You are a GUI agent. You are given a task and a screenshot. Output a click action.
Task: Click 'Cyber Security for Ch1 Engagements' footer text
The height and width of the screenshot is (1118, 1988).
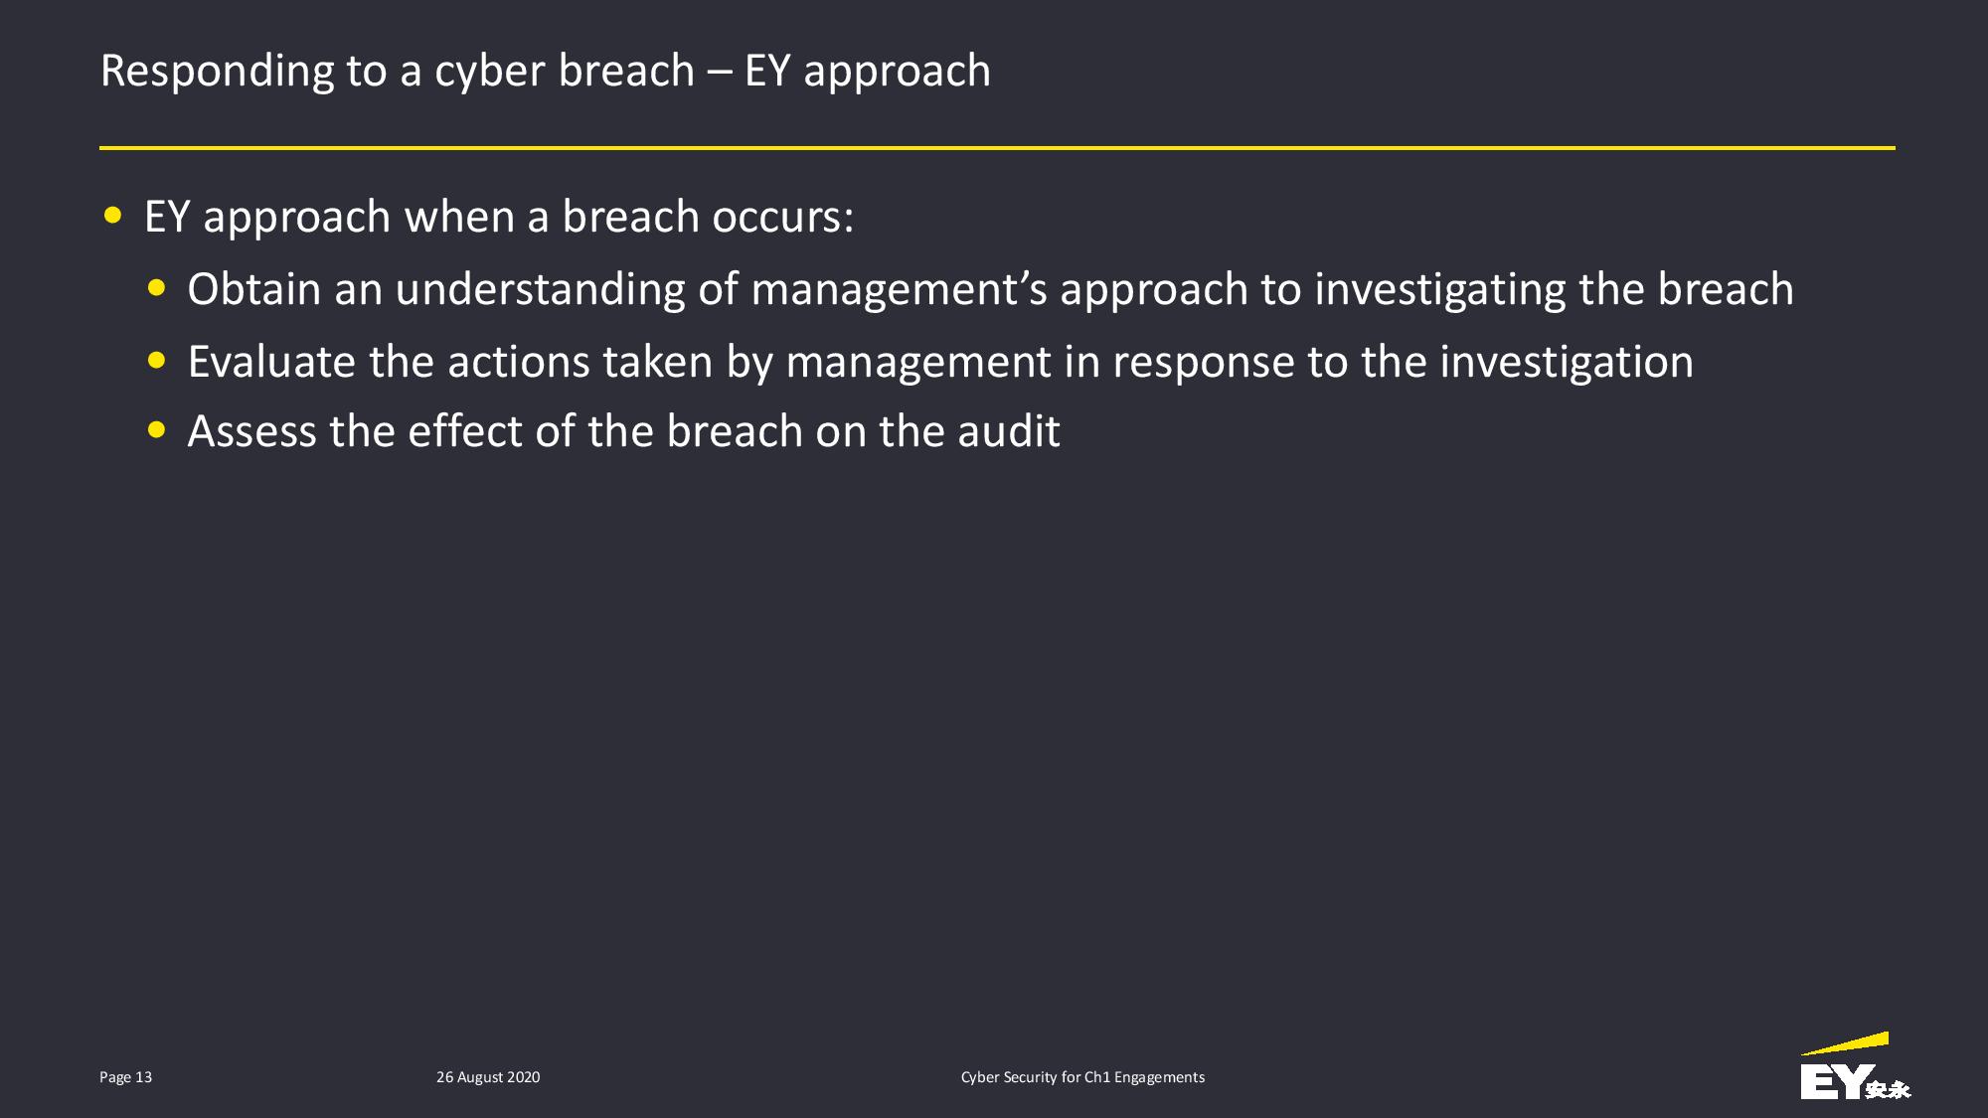point(1082,1077)
